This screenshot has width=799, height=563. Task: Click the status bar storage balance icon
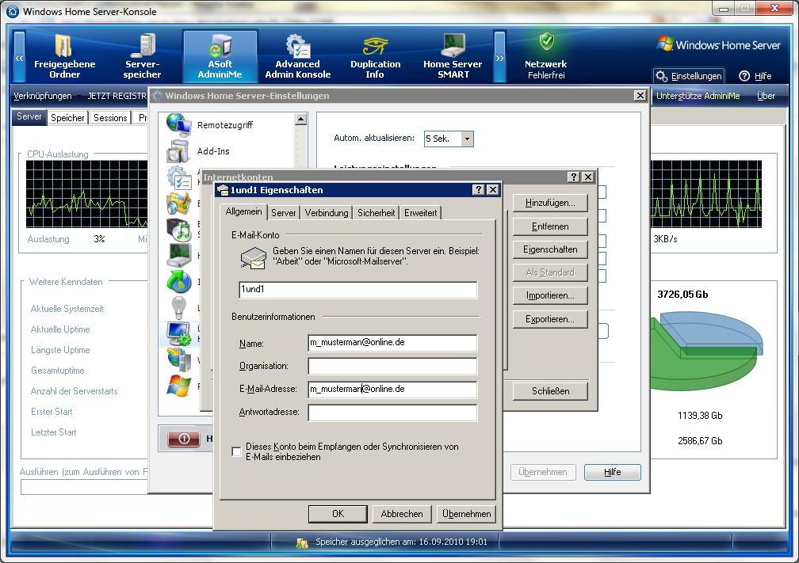(x=302, y=542)
